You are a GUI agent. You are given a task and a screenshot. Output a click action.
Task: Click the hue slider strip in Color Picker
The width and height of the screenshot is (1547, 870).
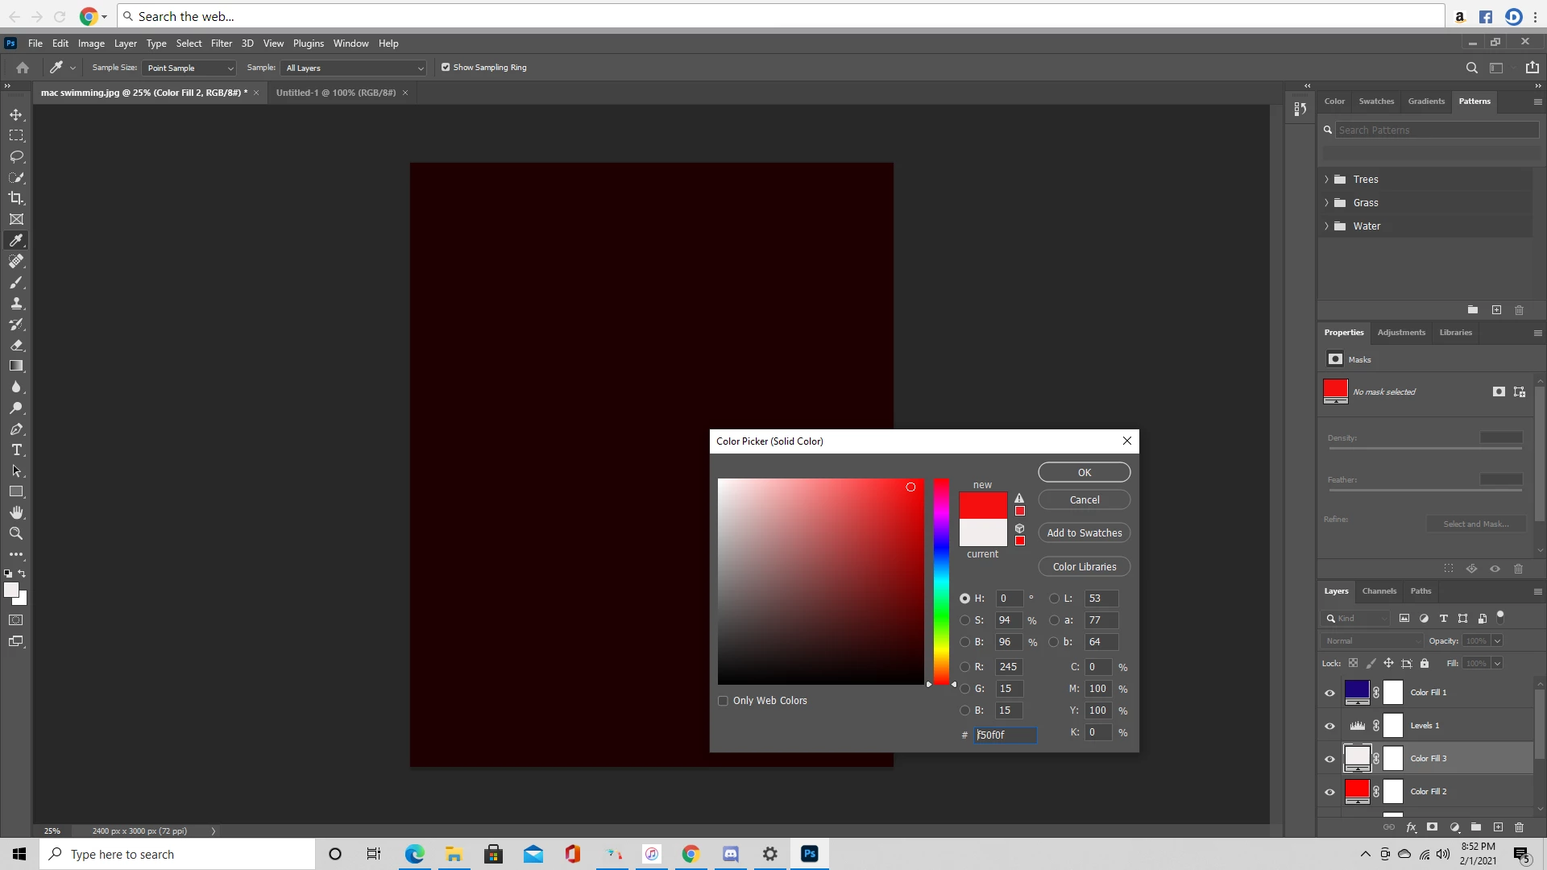(941, 582)
